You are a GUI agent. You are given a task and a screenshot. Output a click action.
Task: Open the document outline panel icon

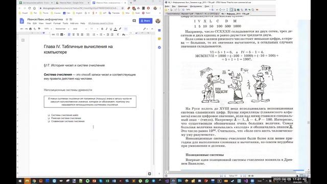[x=23, y=40]
